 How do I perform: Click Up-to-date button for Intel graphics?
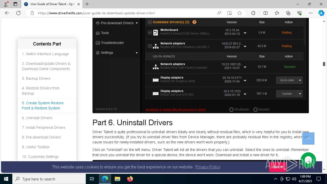coord(287,80)
